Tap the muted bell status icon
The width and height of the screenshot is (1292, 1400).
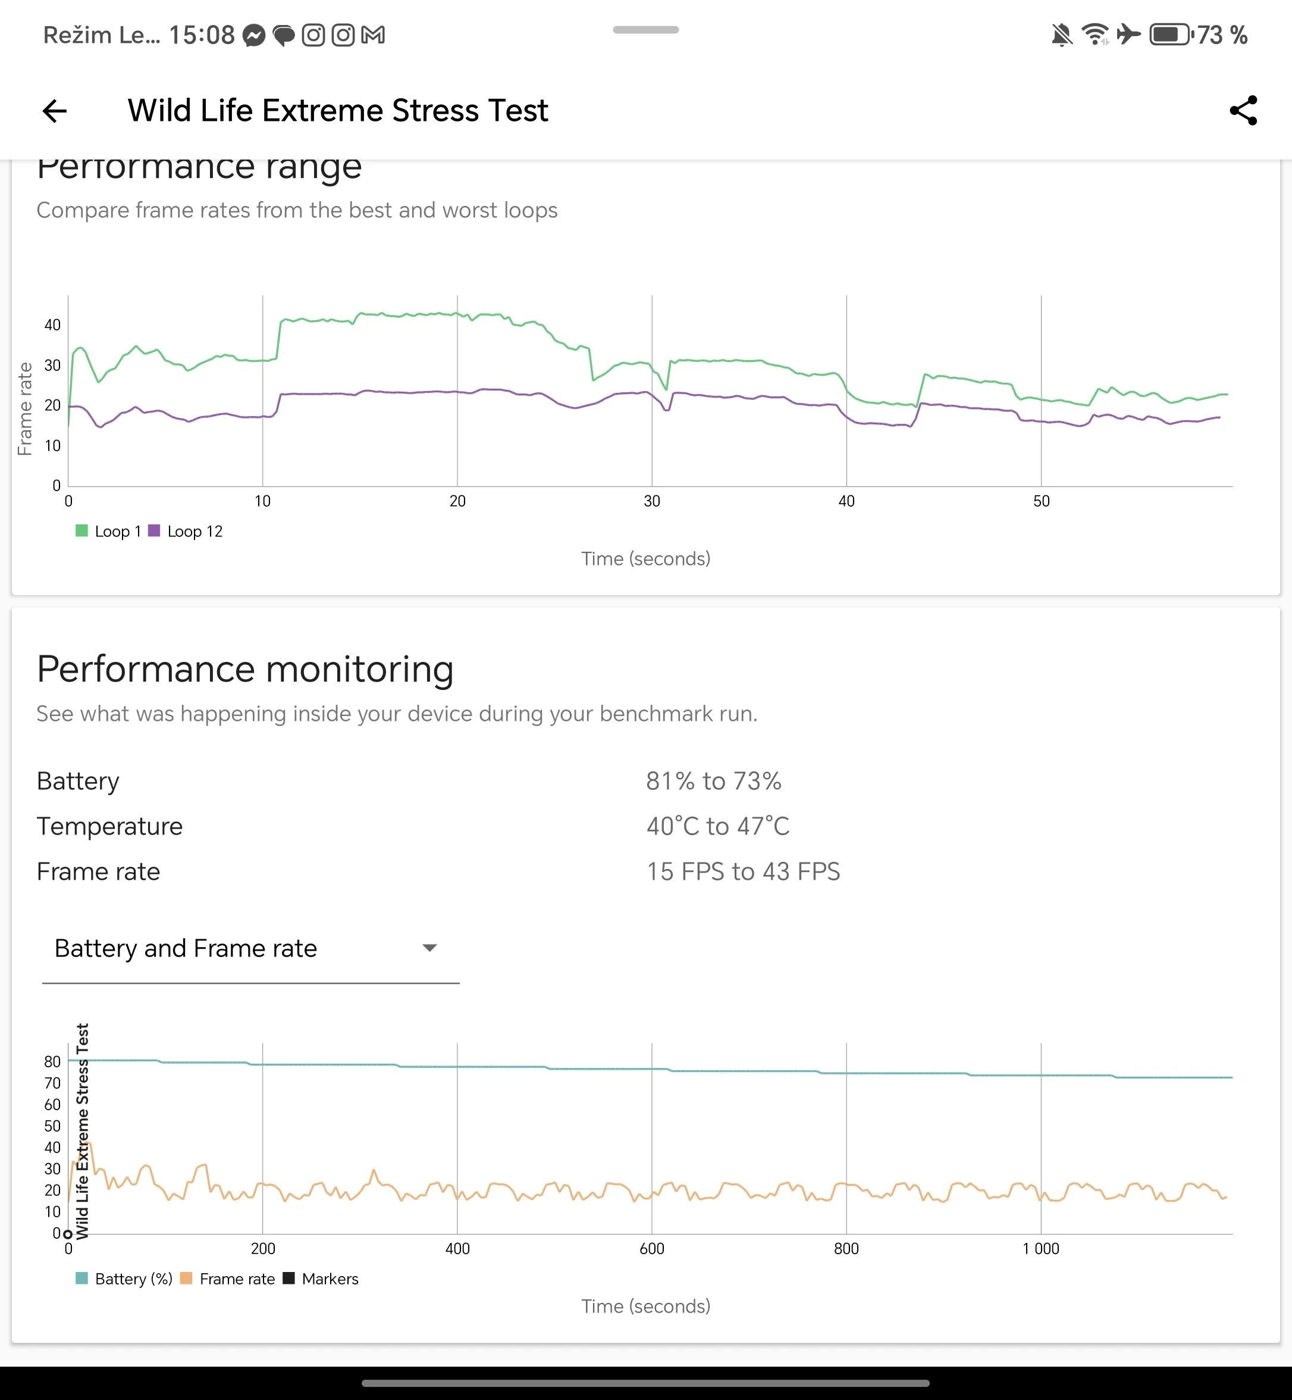(1061, 35)
